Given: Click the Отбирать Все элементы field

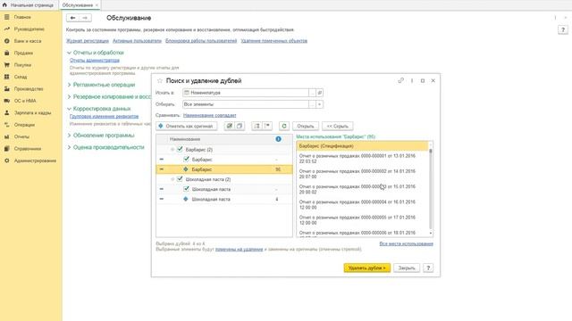Looking at the screenshot, I should pos(246,104).
